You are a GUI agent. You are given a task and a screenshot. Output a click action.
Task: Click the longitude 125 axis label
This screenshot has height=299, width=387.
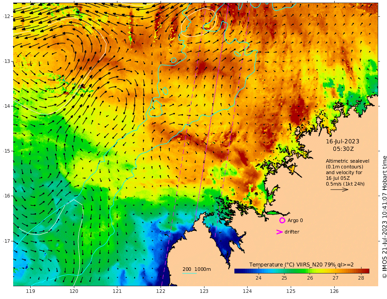click(x=291, y=292)
